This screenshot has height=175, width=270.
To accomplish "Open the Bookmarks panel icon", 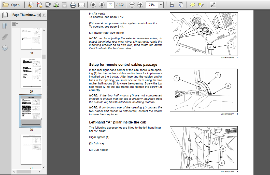I will [x=5, y=26].
